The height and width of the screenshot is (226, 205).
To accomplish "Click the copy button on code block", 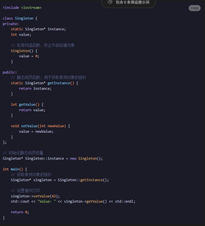I will point(195,8).
